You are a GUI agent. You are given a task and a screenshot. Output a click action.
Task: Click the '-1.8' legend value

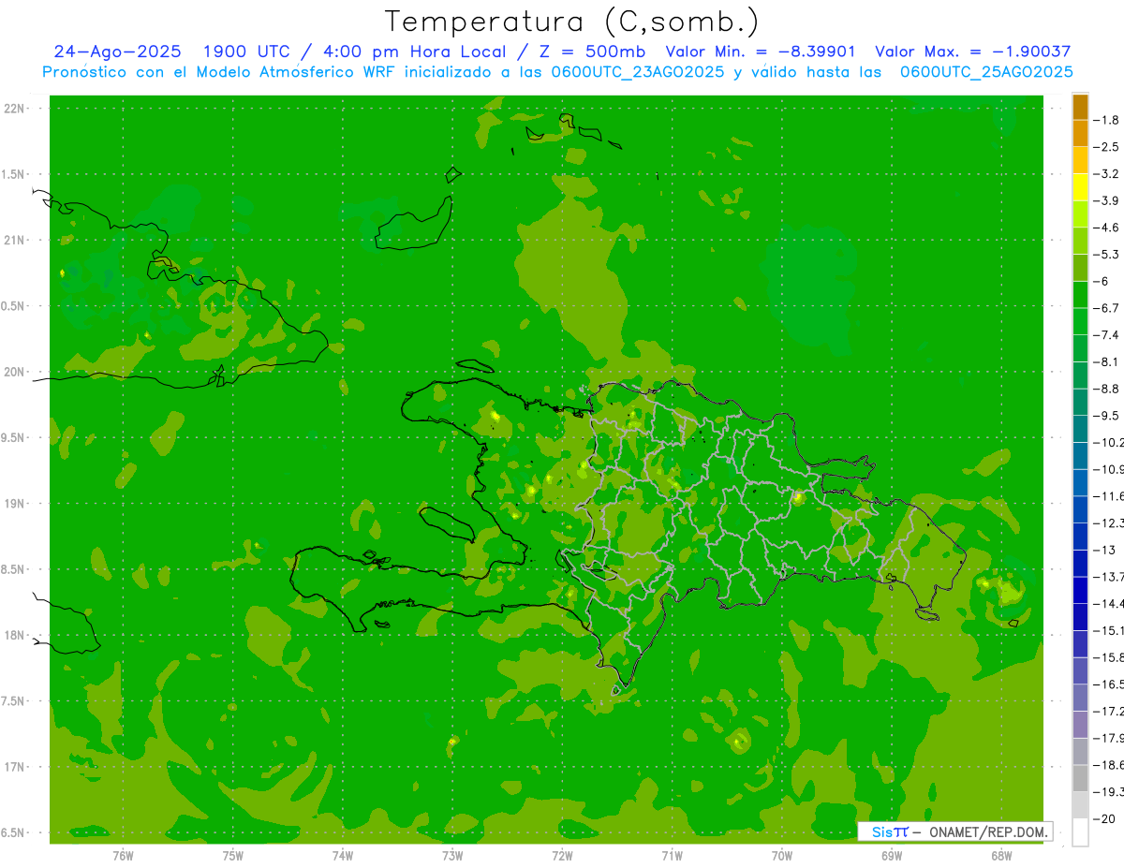1107,120
